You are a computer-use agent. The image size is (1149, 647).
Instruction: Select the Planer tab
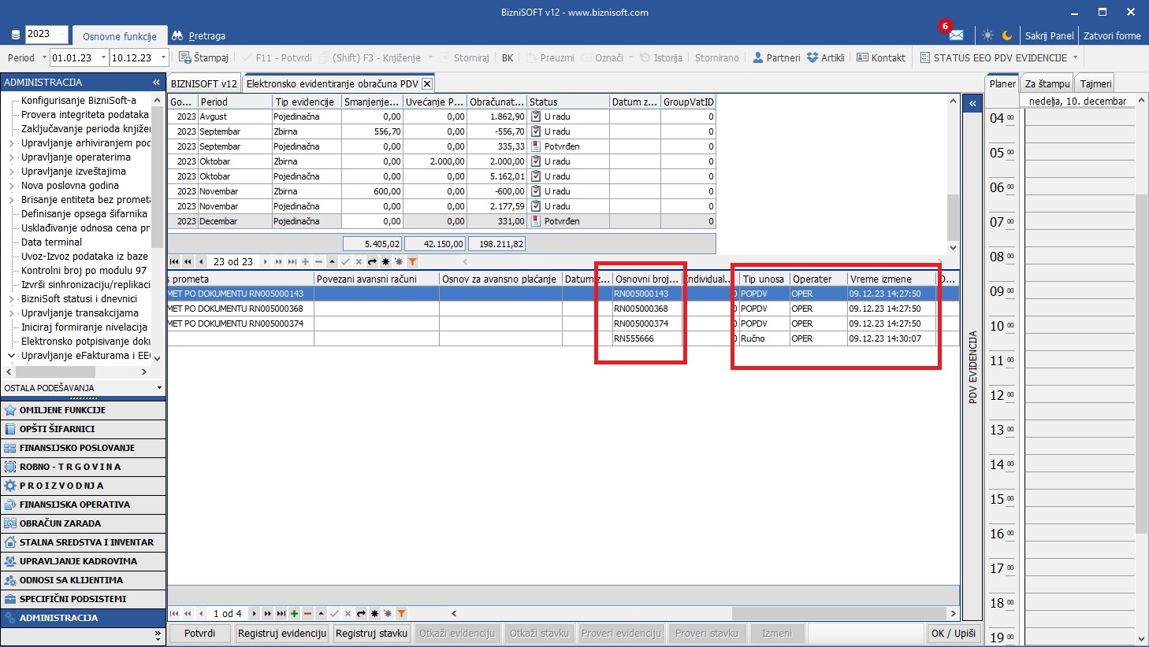(1002, 83)
